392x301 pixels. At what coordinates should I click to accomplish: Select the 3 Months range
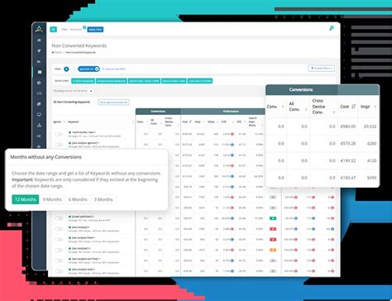103,199
